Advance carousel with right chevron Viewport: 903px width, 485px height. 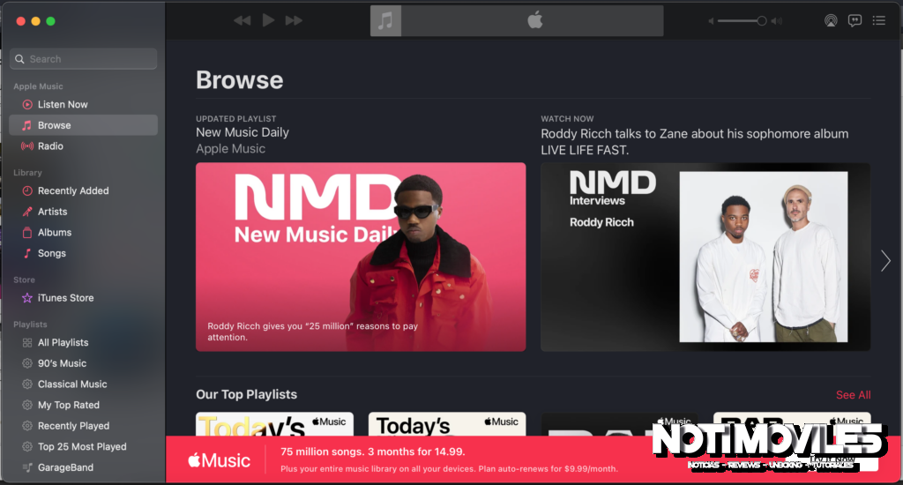(x=885, y=260)
